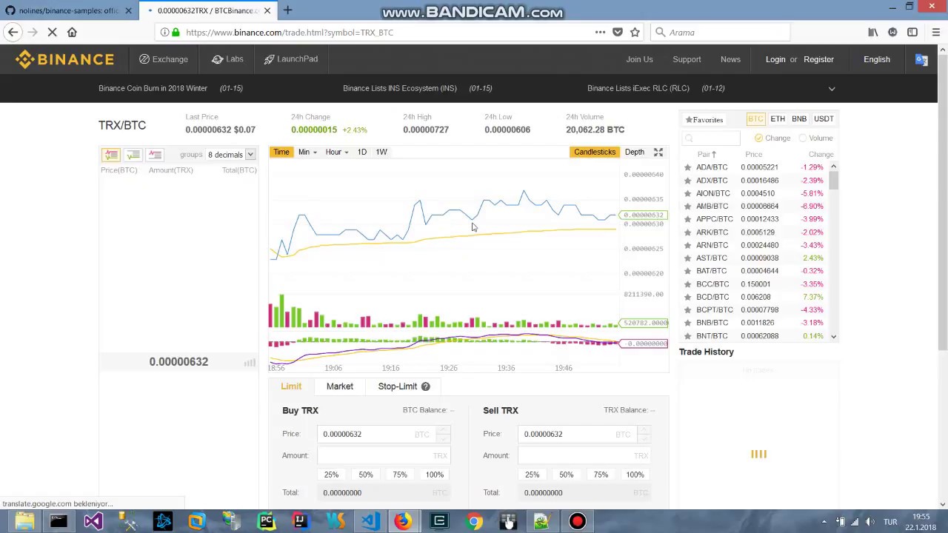Click the Stop-Limit help question mark

click(426, 386)
